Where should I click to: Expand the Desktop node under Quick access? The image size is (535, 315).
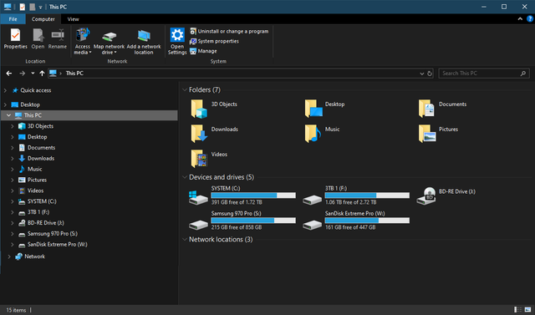point(5,104)
